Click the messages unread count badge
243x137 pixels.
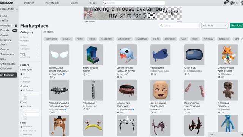click(x=16, y=25)
